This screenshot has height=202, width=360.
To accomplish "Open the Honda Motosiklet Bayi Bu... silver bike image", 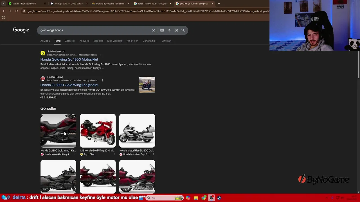I will pos(137,130).
